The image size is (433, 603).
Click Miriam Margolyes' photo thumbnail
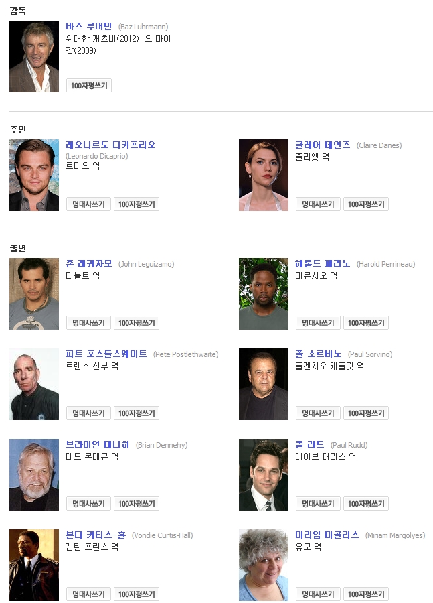click(x=264, y=565)
